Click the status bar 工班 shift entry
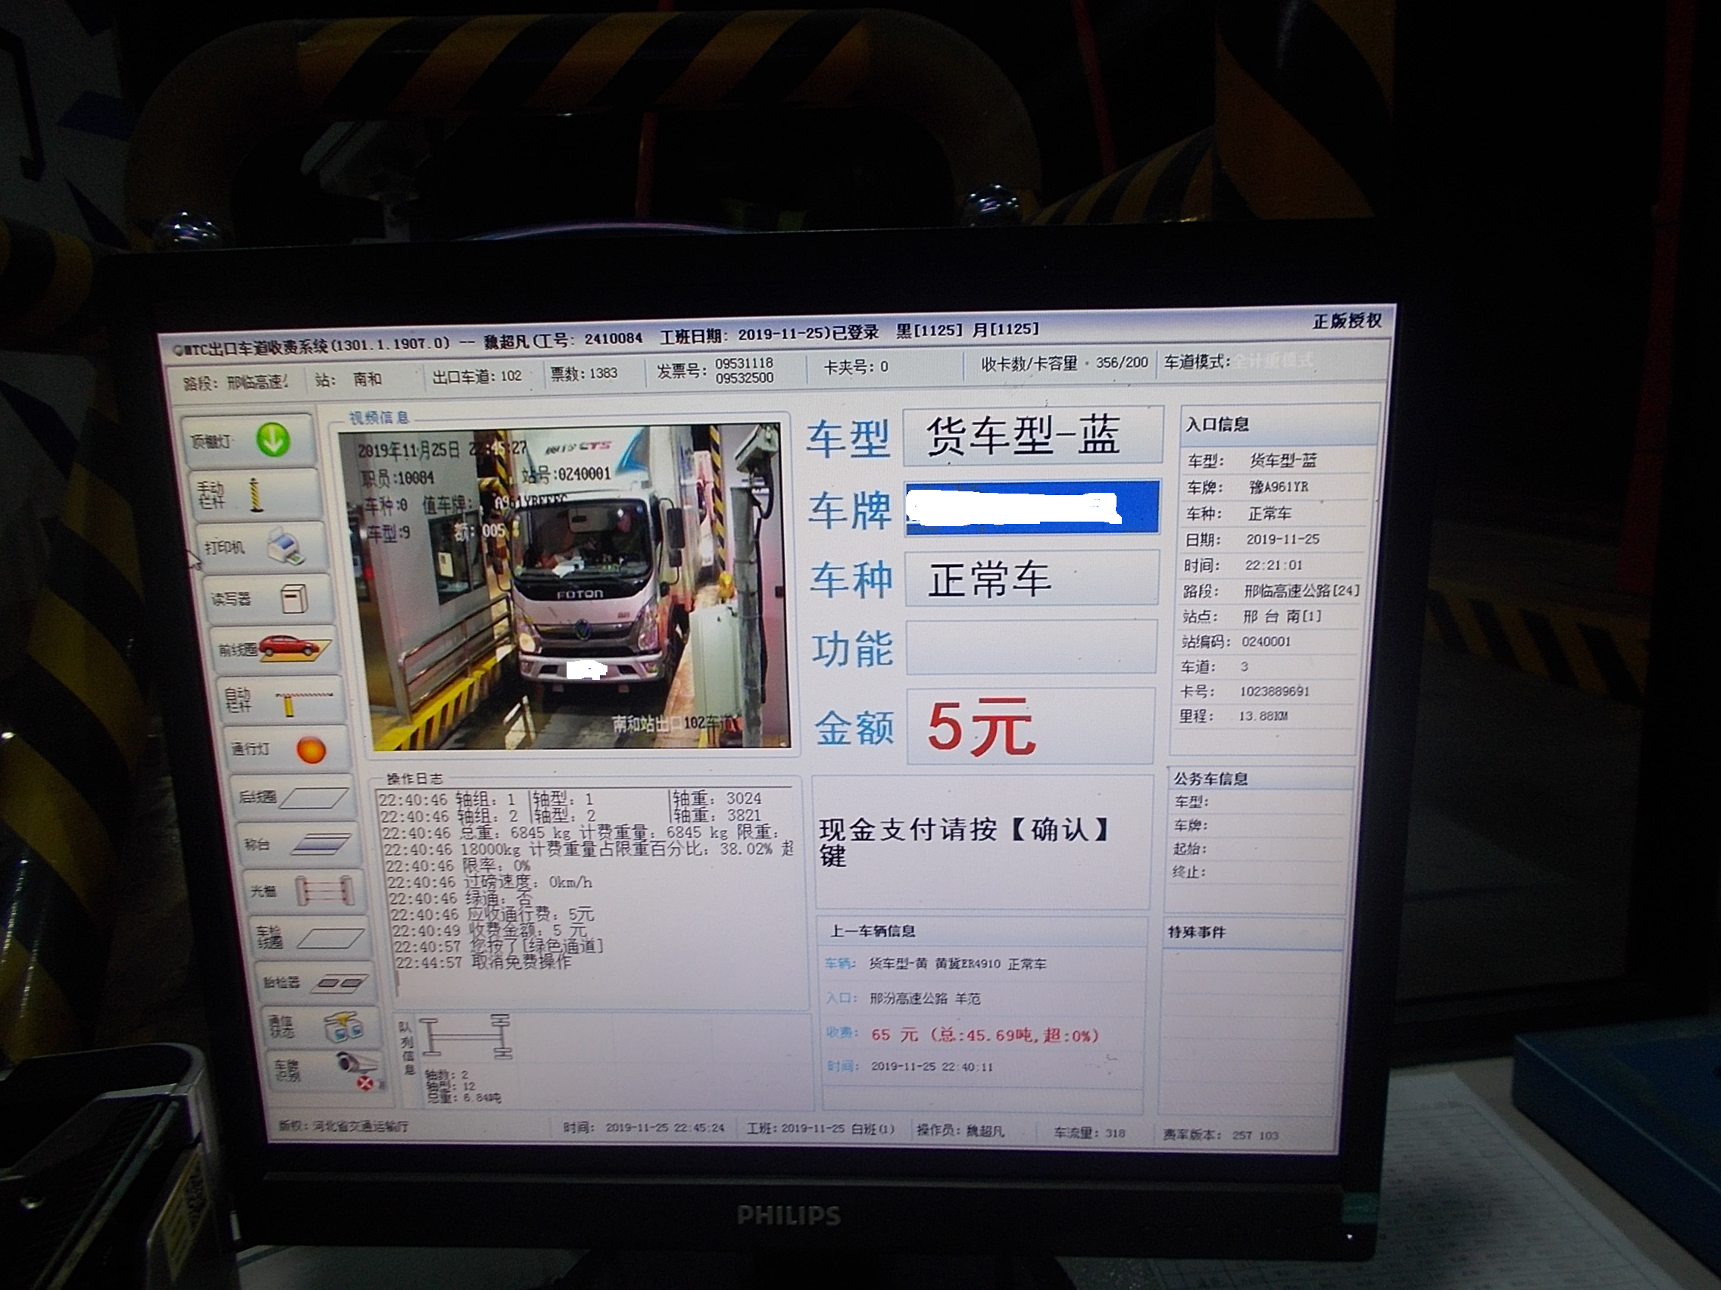 (821, 1128)
